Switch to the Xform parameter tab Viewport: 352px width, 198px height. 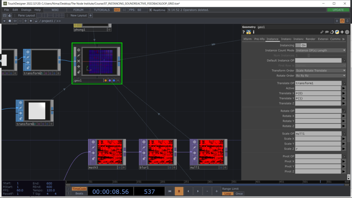pyautogui.click(x=247, y=39)
